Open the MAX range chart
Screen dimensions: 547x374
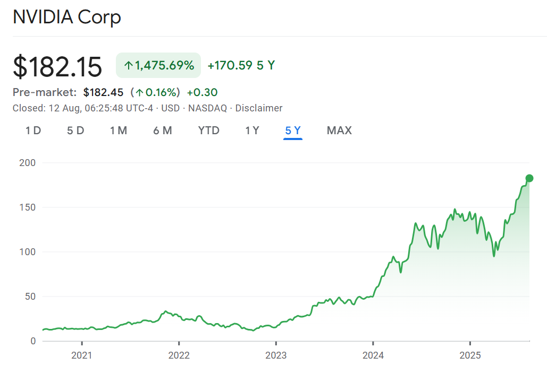(339, 131)
